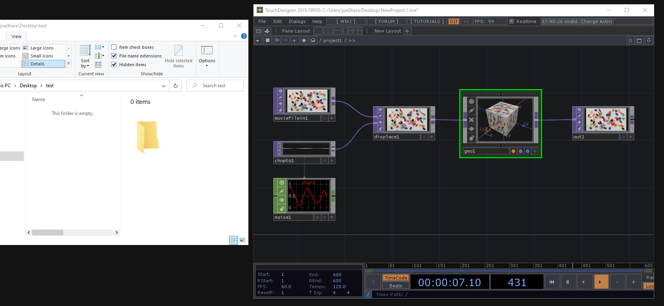Click the home network icon in the path bar
The image size is (664, 306).
click(313, 40)
